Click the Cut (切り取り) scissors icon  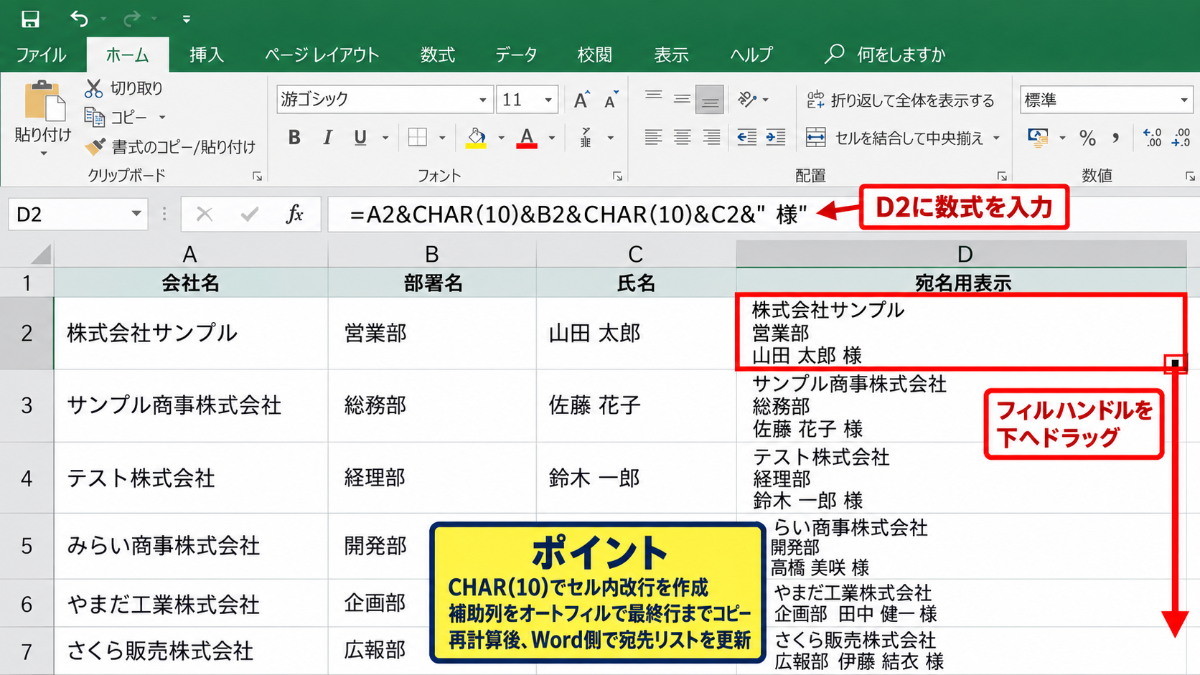[x=93, y=88]
